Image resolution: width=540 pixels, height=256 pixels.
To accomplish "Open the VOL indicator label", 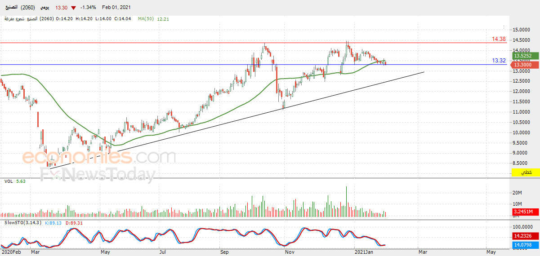I will [x=8, y=181].
